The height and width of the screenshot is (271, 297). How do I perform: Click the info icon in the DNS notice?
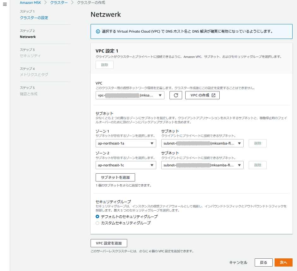[98, 32]
